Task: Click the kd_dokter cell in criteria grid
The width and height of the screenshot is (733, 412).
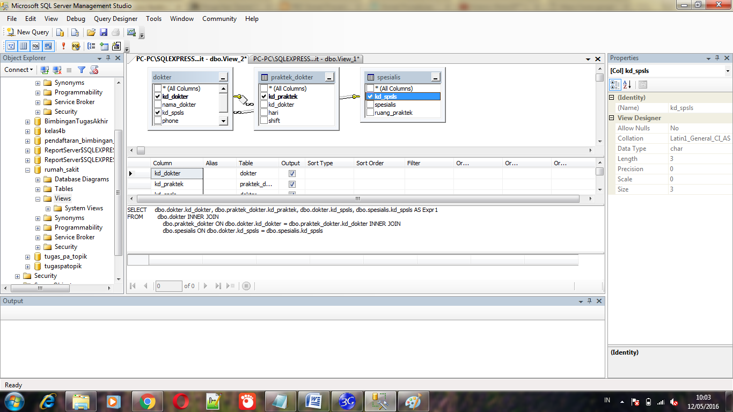Action: click(x=177, y=173)
